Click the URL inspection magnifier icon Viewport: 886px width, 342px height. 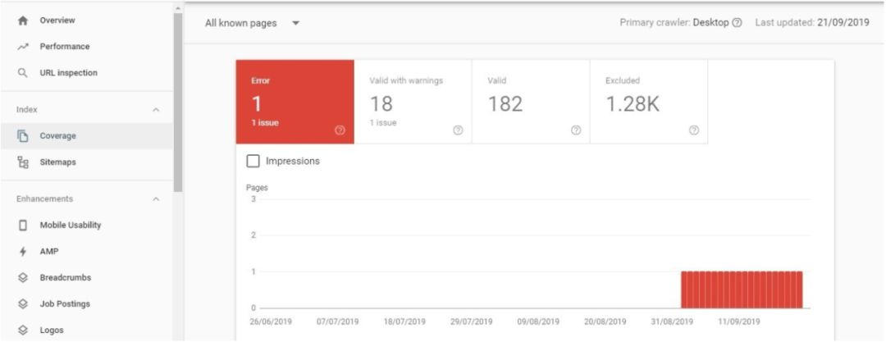tap(23, 73)
